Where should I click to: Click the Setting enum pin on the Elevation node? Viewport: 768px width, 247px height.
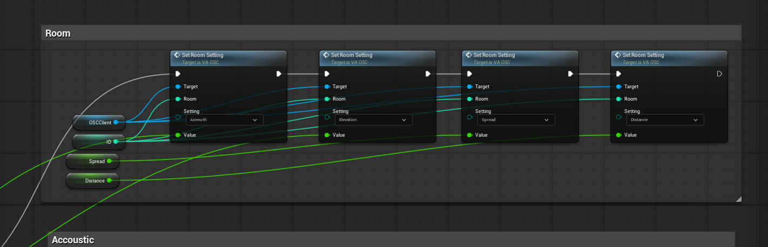327,117
